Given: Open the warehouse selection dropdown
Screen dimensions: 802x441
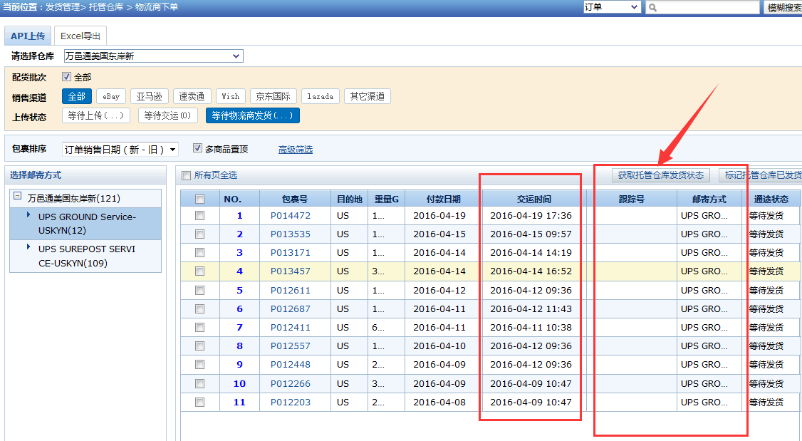Looking at the screenshot, I should pos(153,56).
